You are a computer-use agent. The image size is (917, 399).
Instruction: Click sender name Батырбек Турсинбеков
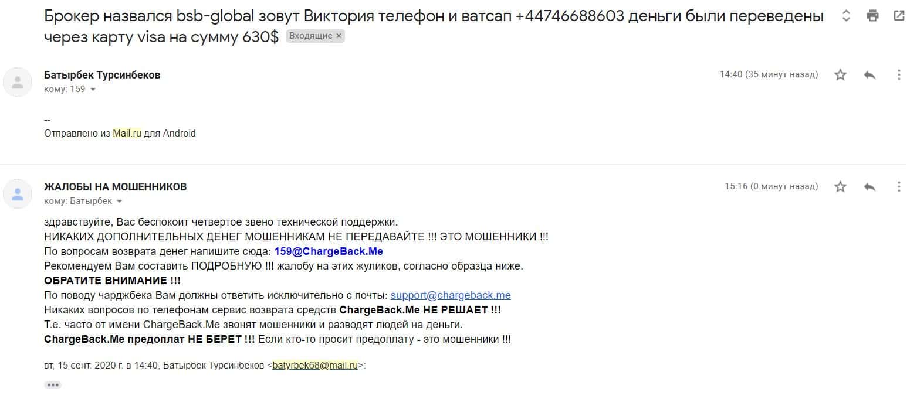[102, 75]
